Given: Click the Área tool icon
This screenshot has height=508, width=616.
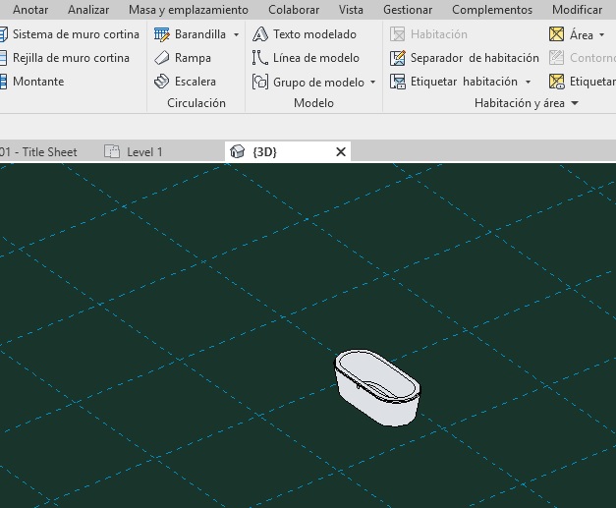Looking at the screenshot, I should [x=557, y=34].
